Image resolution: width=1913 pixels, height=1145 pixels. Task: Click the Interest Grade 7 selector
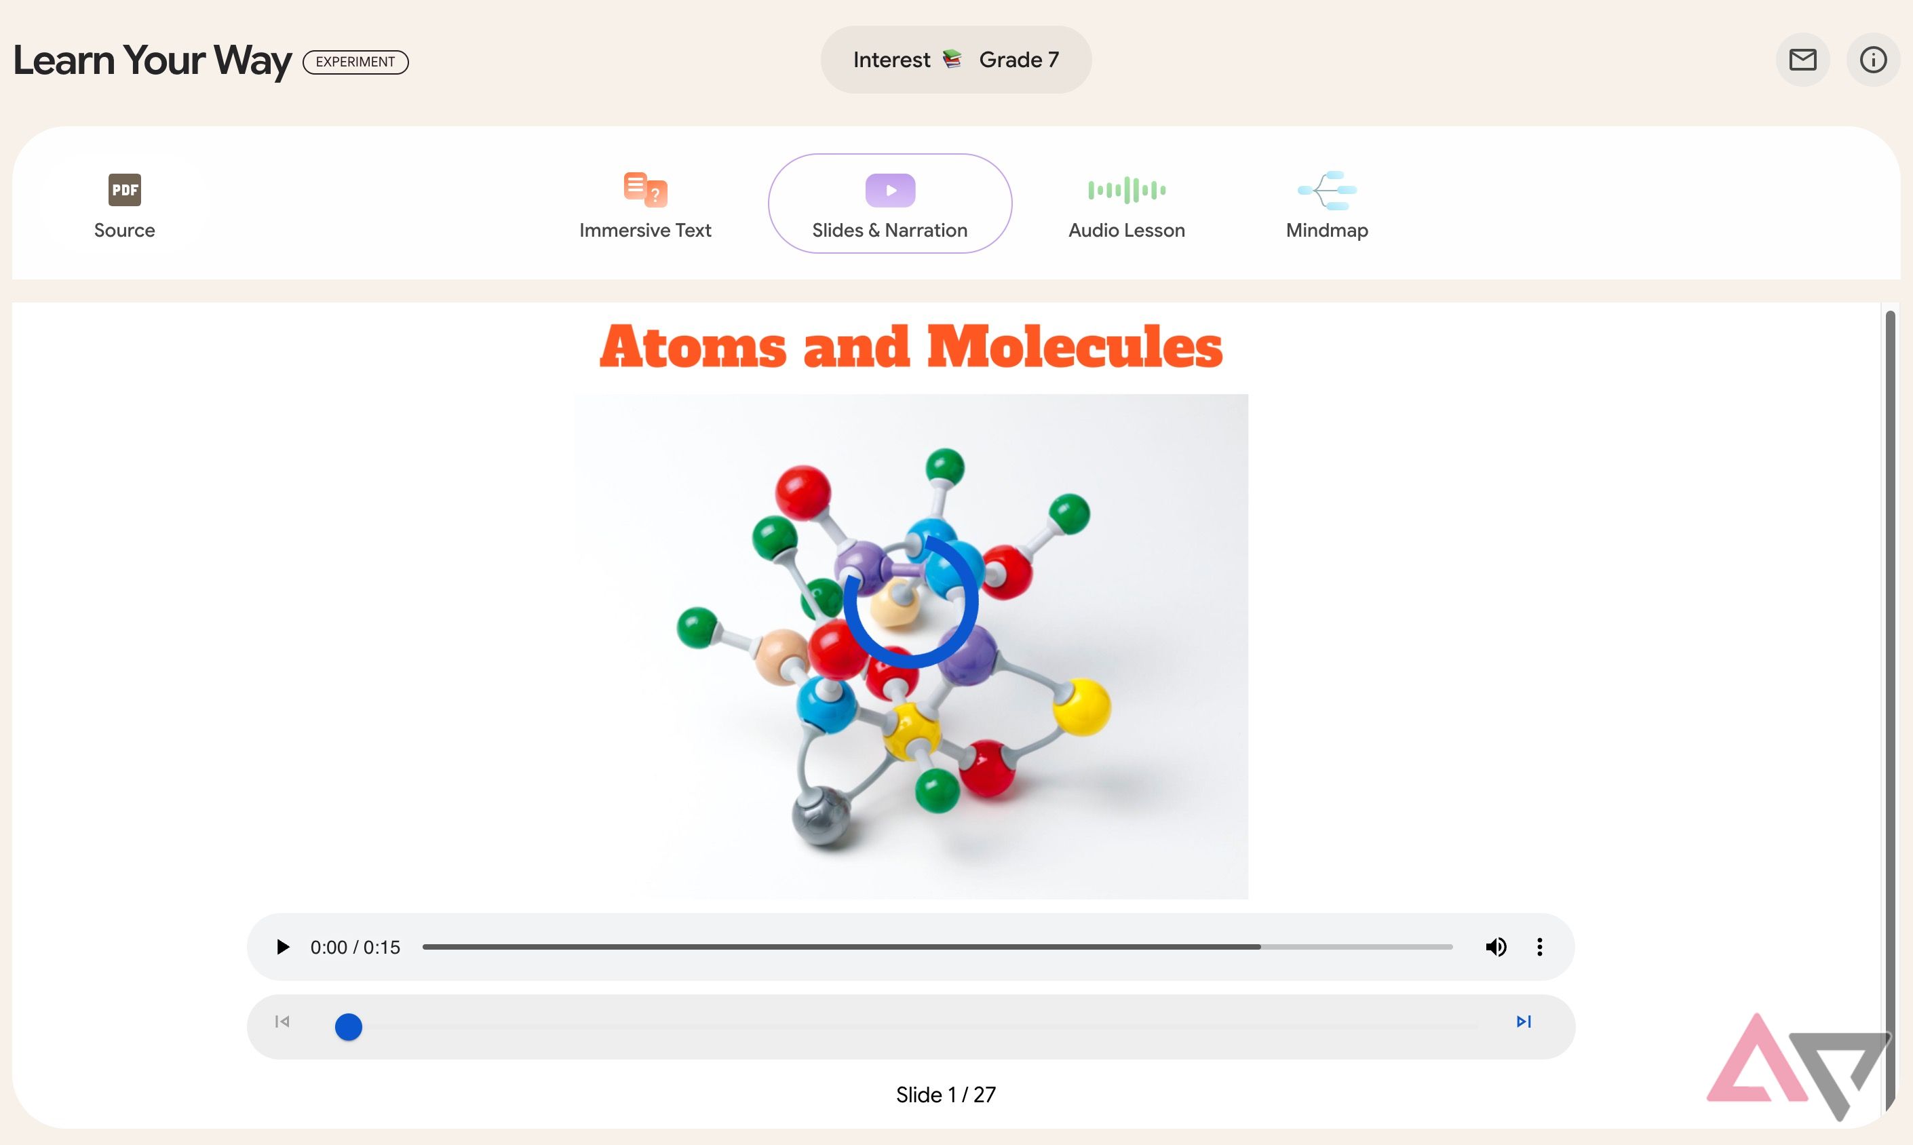tap(956, 60)
